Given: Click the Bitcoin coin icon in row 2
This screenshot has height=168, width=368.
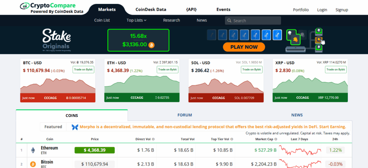Looking at the screenshot, I should click(x=33, y=164).
